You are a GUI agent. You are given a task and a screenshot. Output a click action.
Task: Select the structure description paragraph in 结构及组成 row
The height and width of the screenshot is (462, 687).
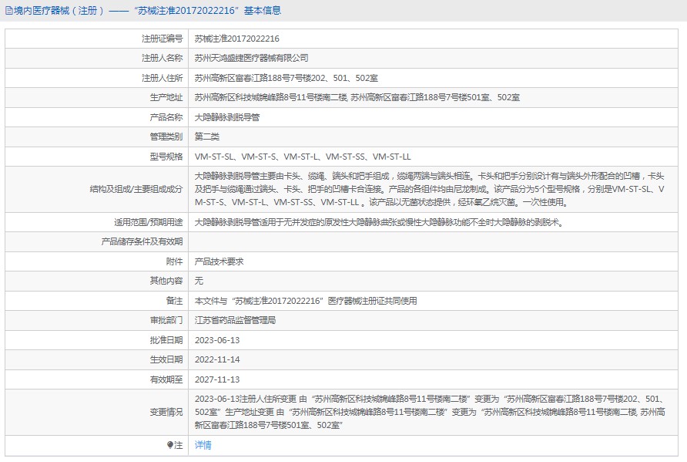430,189
